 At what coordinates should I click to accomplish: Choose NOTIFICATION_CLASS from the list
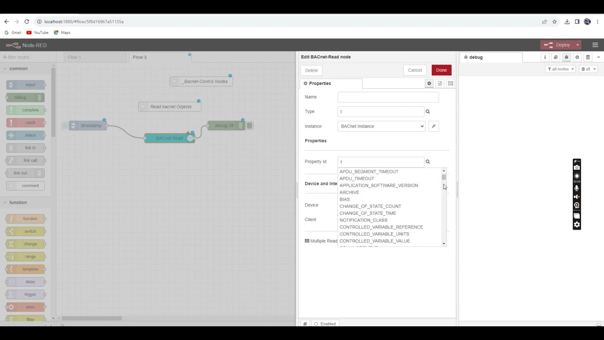point(363,220)
